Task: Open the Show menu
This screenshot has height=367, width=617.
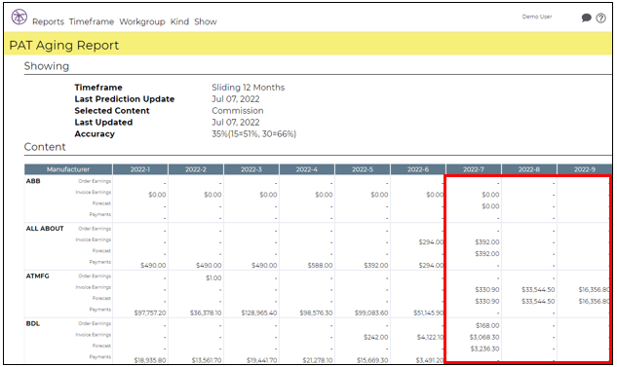Action: click(206, 21)
